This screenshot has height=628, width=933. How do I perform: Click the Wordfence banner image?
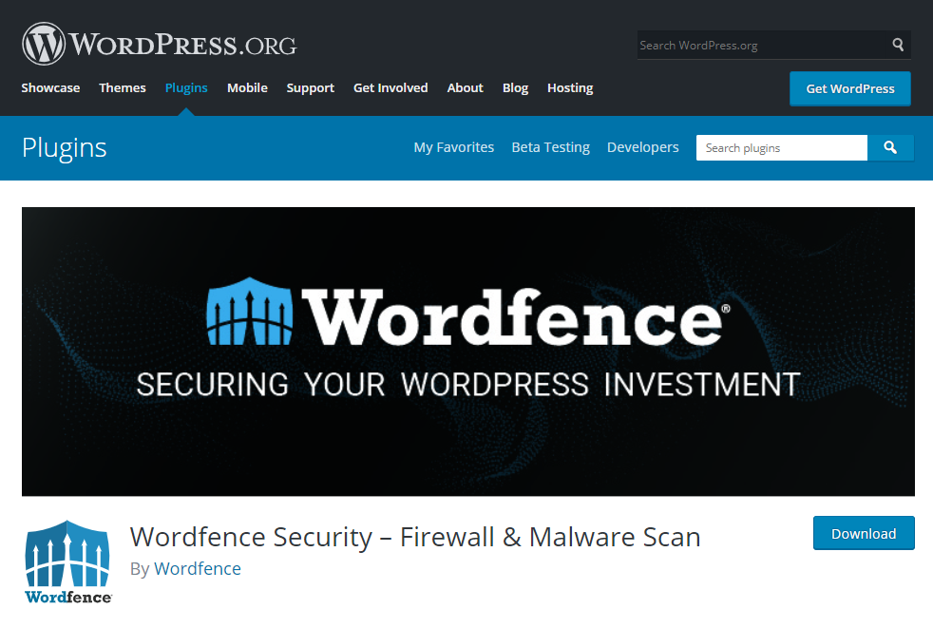point(467,352)
